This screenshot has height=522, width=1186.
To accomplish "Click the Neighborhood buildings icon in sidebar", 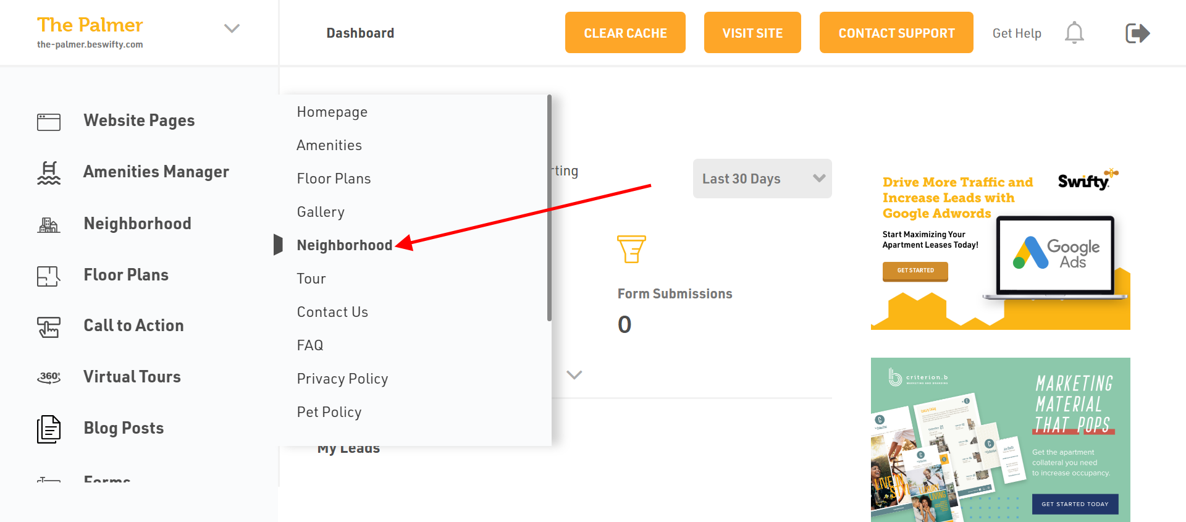I will [x=49, y=225].
